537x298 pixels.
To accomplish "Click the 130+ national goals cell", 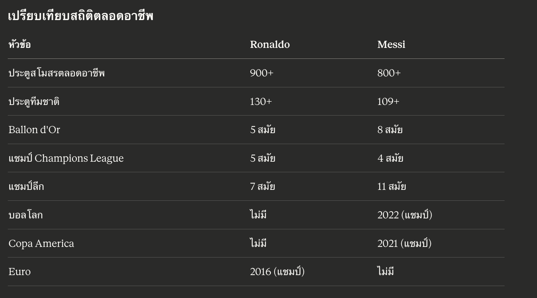I will click(261, 102).
